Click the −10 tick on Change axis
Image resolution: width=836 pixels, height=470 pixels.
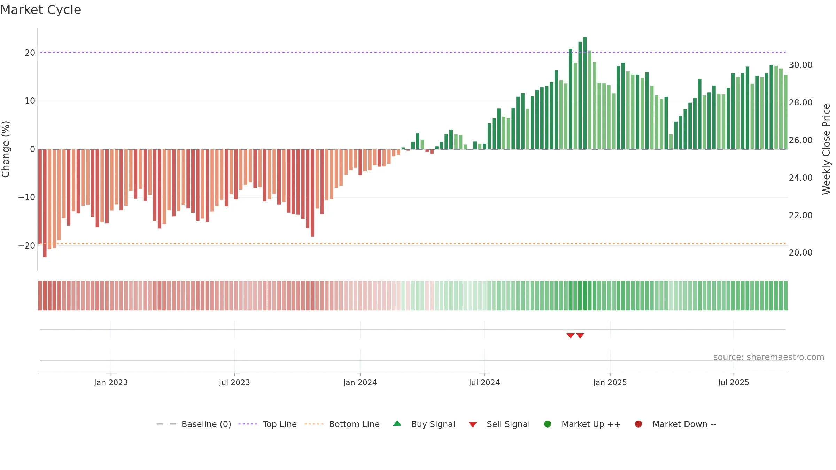(27, 197)
